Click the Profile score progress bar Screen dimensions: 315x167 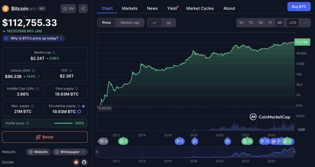(63, 123)
